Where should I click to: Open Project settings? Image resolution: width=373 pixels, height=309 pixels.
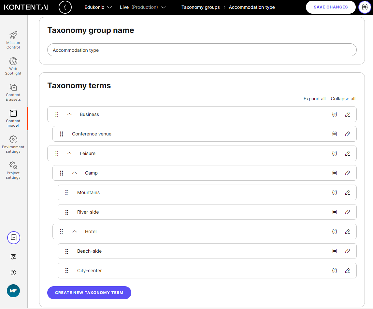(13, 169)
